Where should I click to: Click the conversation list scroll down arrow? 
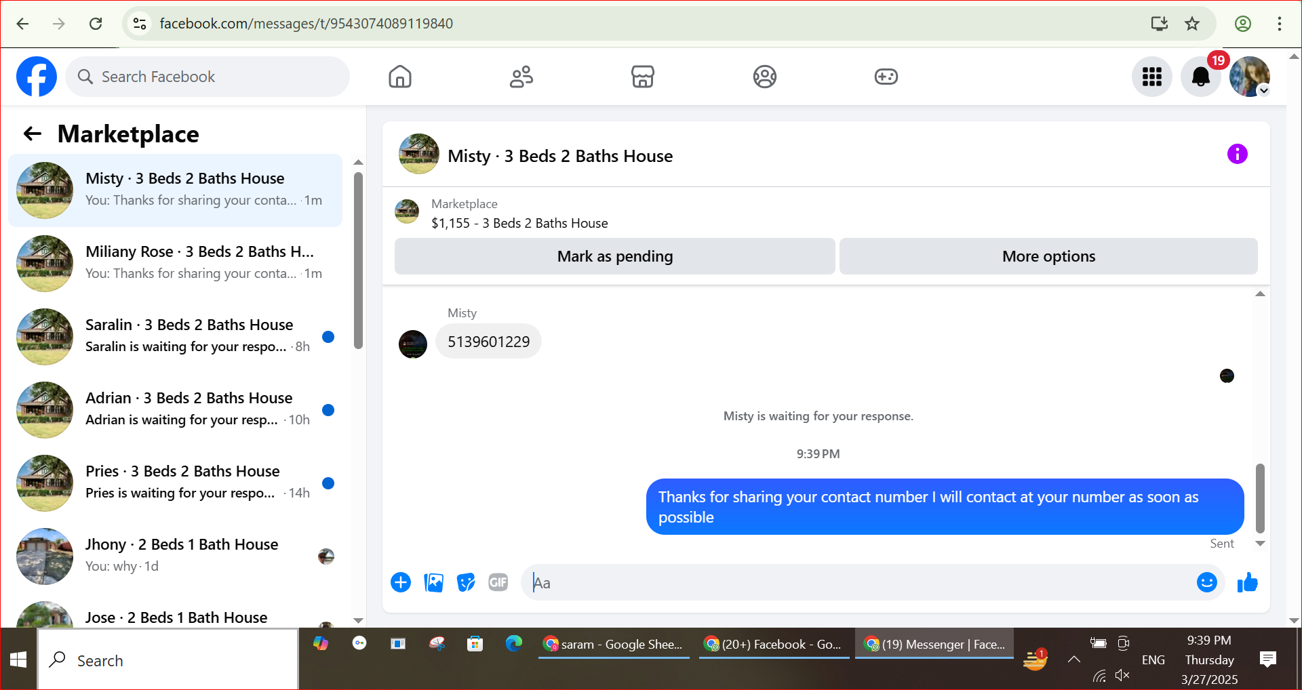click(x=358, y=620)
